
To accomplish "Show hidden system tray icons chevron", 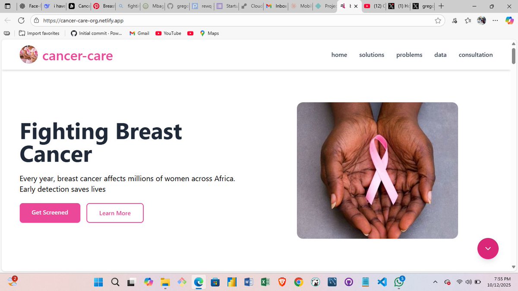I will tap(435, 282).
